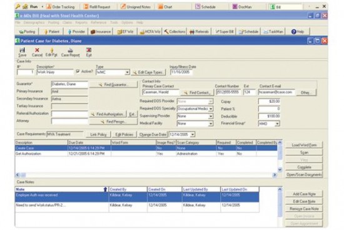Screen dimensions: 344x230
Task: Open the Posting menu
Action: (x=54, y=23)
